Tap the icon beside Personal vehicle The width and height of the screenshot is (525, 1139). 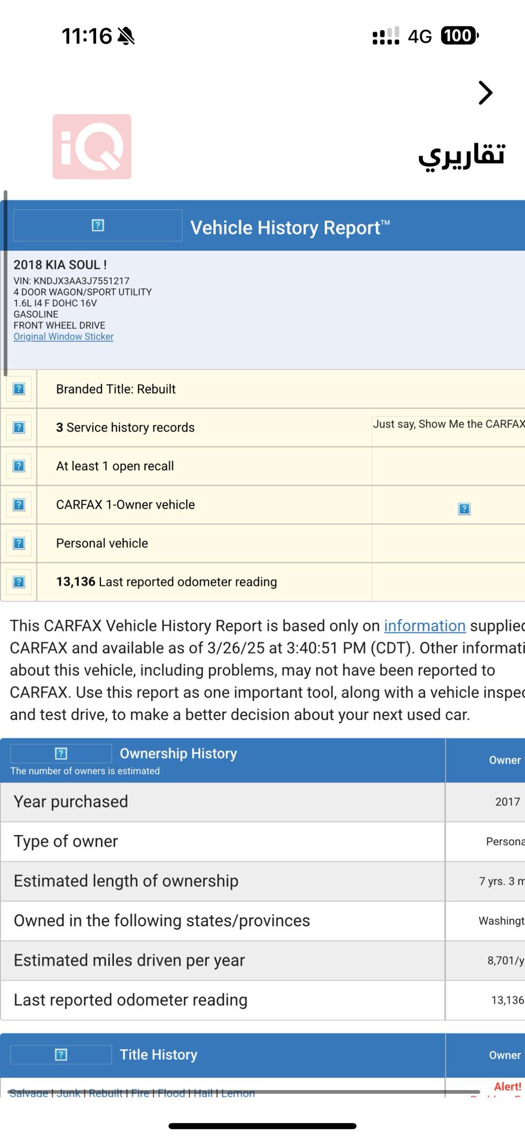click(19, 543)
